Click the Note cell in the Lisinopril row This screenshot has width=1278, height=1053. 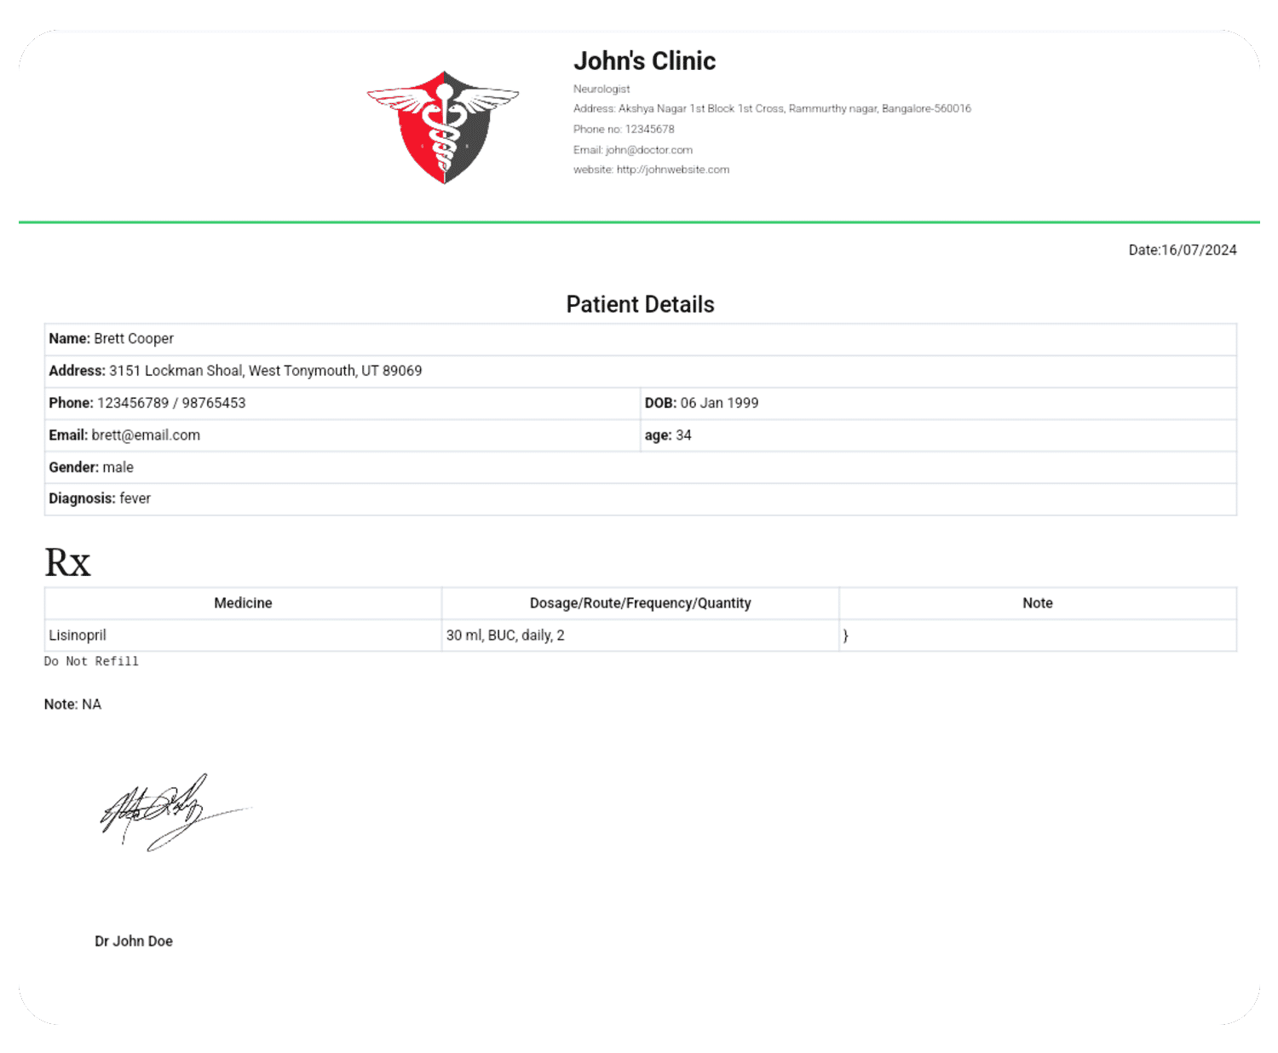(1038, 636)
